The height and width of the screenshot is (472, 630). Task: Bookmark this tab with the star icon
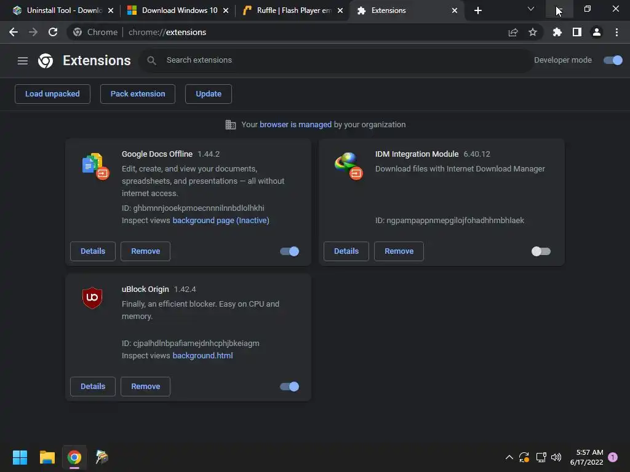point(533,32)
